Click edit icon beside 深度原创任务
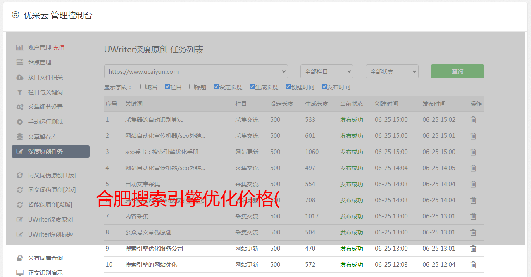 point(19,152)
